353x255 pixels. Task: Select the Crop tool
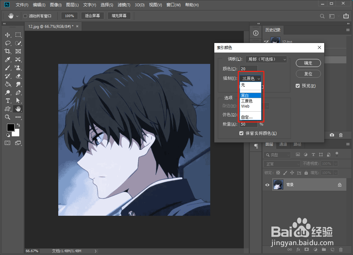pos(7,51)
